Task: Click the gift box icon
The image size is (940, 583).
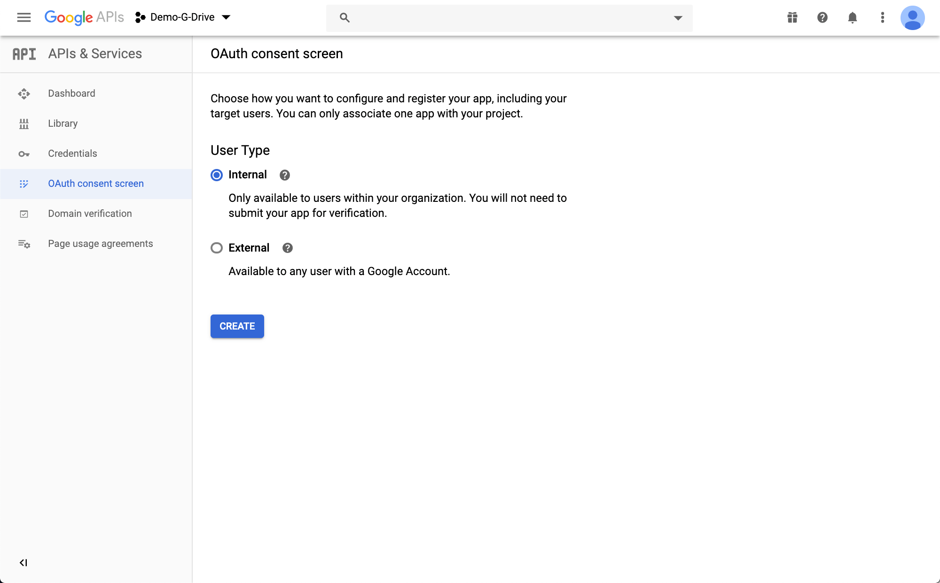Action: [x=792, y=17]
